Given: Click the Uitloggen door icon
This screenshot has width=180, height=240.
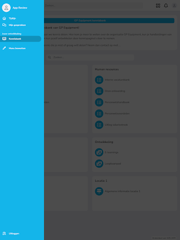Looking at the screenshot, I should coord(4,233).
